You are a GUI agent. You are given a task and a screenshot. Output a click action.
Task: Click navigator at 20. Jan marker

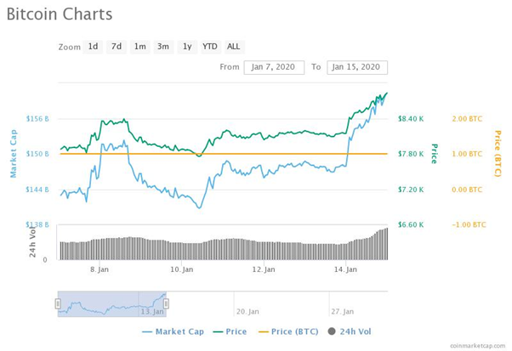click(x=247, y=312)
